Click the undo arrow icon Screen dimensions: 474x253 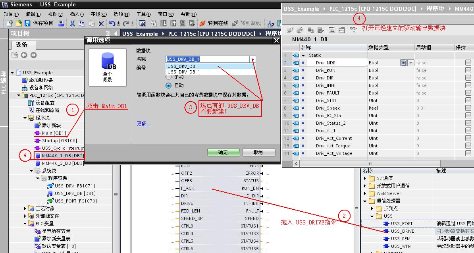(x=112, y=23)
